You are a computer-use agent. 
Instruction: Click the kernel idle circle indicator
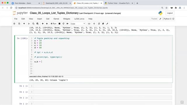click(x=173, y=19)
